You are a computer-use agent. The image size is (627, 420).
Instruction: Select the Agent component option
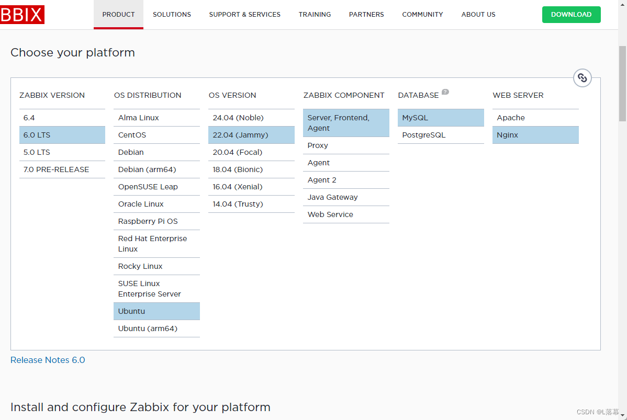(346, 163)
